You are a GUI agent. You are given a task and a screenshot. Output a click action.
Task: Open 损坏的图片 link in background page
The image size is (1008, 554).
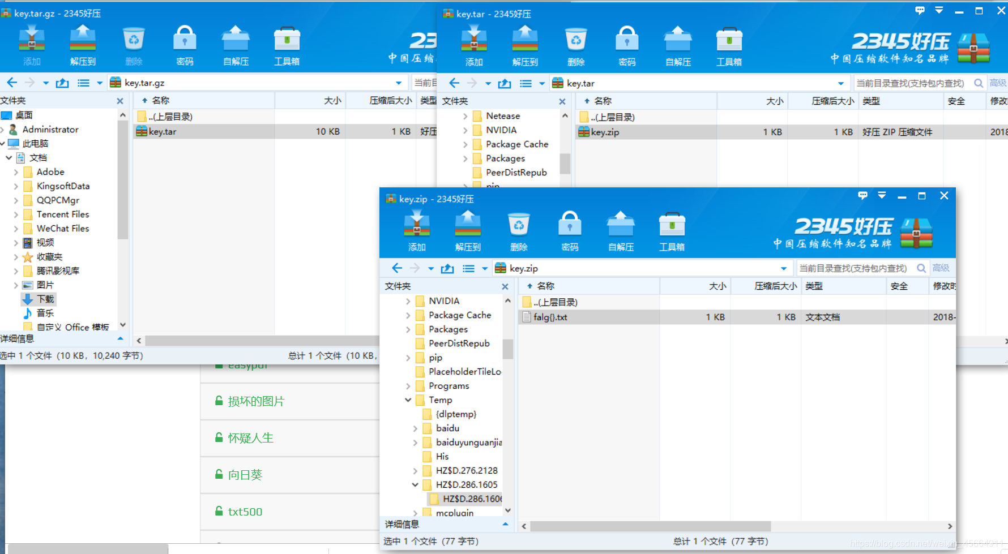coord(256,401)
